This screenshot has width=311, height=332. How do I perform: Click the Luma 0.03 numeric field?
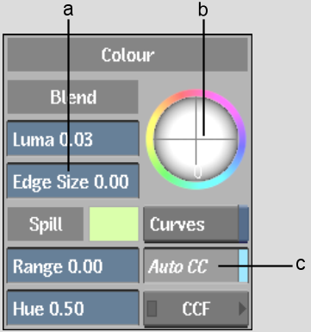[x=73, y=139]
